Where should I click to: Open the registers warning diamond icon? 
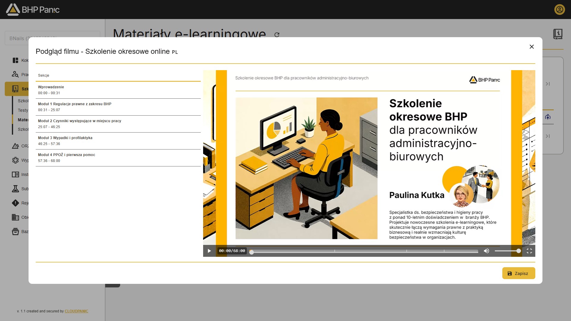(x=15, y=203)
